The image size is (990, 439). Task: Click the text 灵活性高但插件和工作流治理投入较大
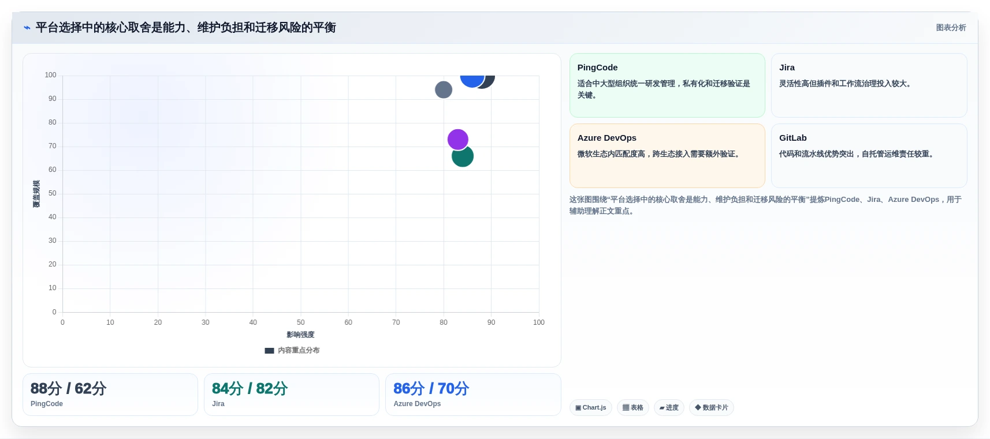(846, 84)
